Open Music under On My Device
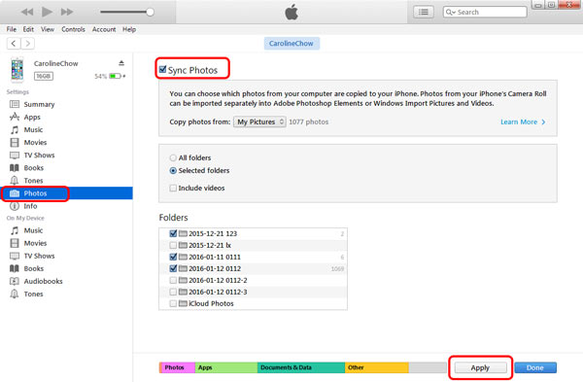 click(33, 230)
